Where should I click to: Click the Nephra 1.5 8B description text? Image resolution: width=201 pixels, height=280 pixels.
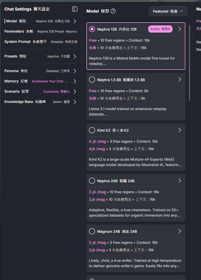128,111
